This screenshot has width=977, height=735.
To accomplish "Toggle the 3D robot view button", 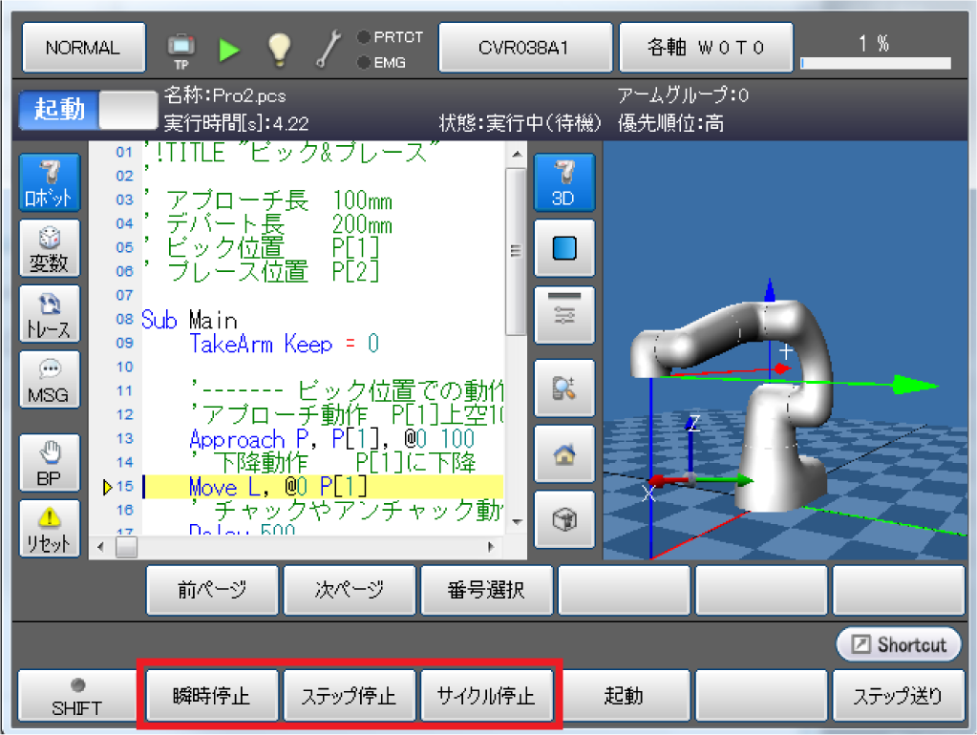I will pos(563,183).
